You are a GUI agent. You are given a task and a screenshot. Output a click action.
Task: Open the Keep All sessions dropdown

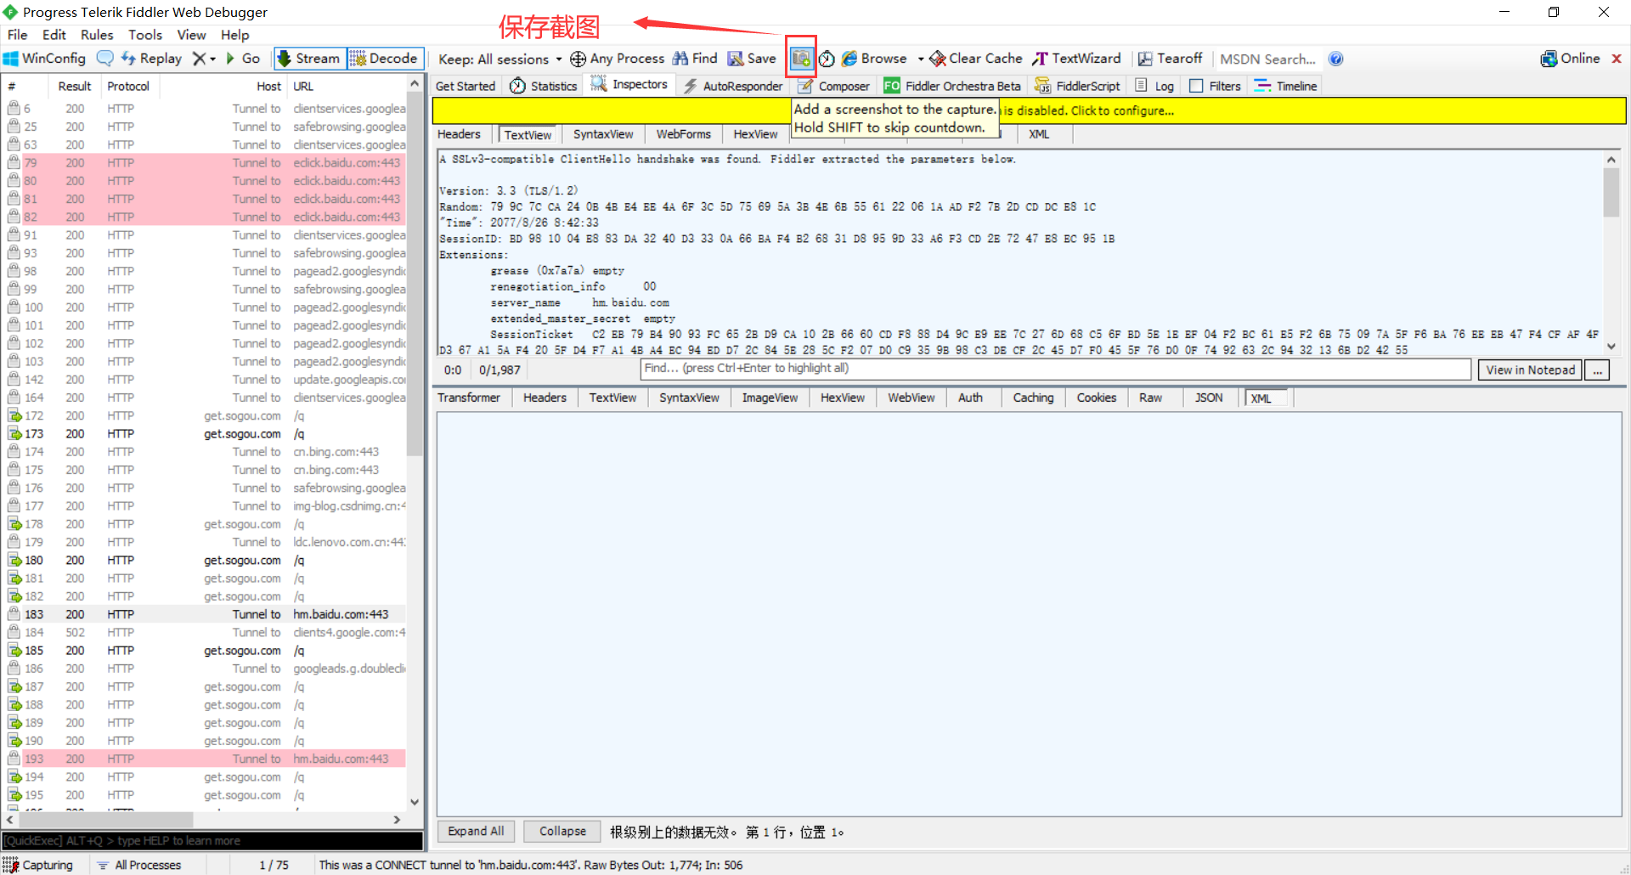coord(500,59)
